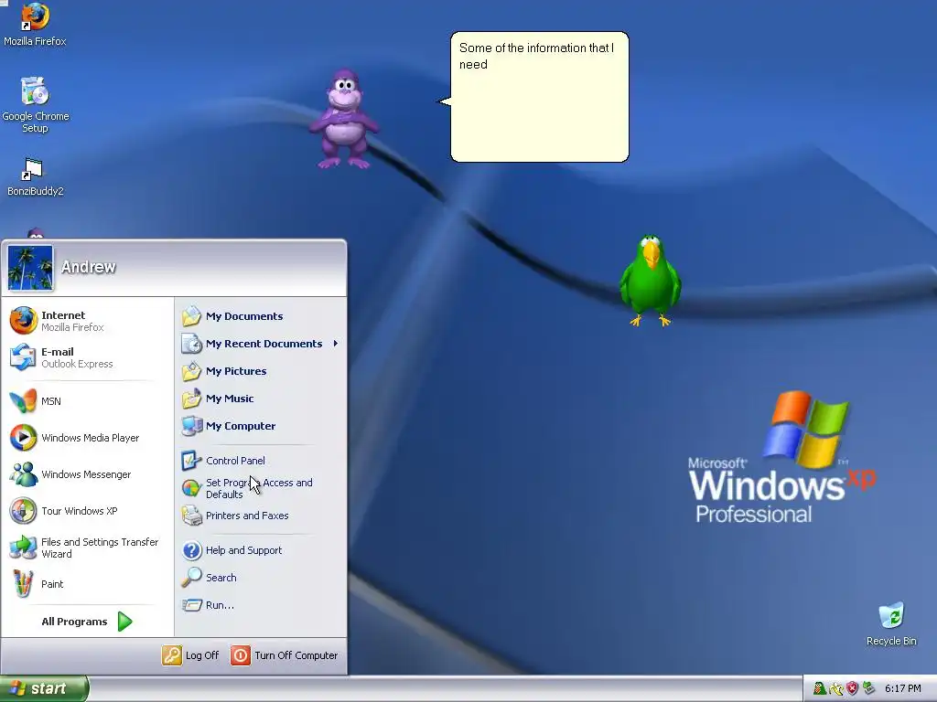This screenshot has height=702, width=937.
Task: Open Search from the Start menu
Action: tap(261, 578)
